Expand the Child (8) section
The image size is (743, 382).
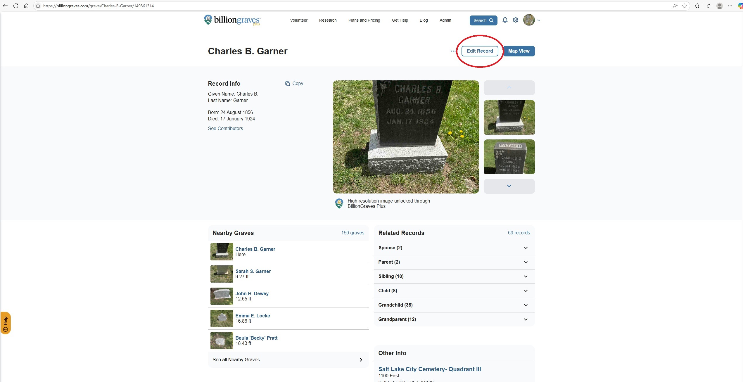point(454,291)
